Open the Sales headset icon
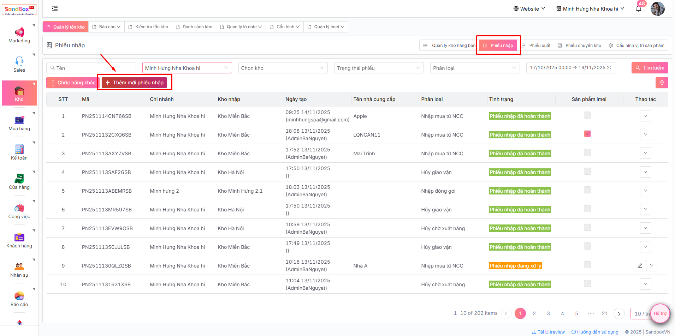 coord(19,61)
